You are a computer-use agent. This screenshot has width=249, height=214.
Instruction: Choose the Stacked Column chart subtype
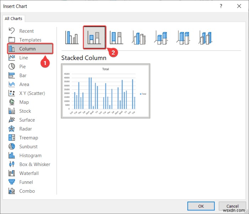[95, 38]
